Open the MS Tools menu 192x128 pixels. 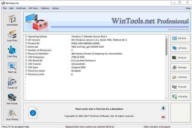tap(33, 8)
